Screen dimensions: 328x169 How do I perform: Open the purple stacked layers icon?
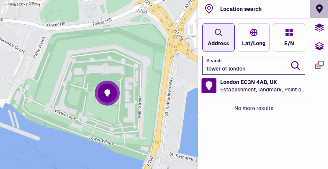[319, 28]
